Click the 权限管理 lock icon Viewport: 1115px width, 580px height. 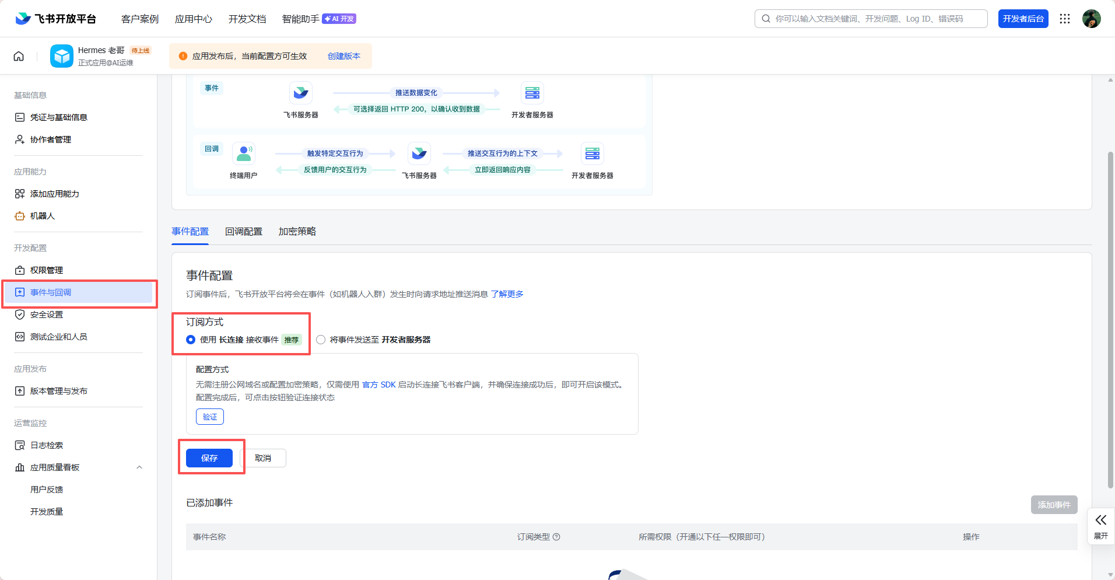coord(20,270)
